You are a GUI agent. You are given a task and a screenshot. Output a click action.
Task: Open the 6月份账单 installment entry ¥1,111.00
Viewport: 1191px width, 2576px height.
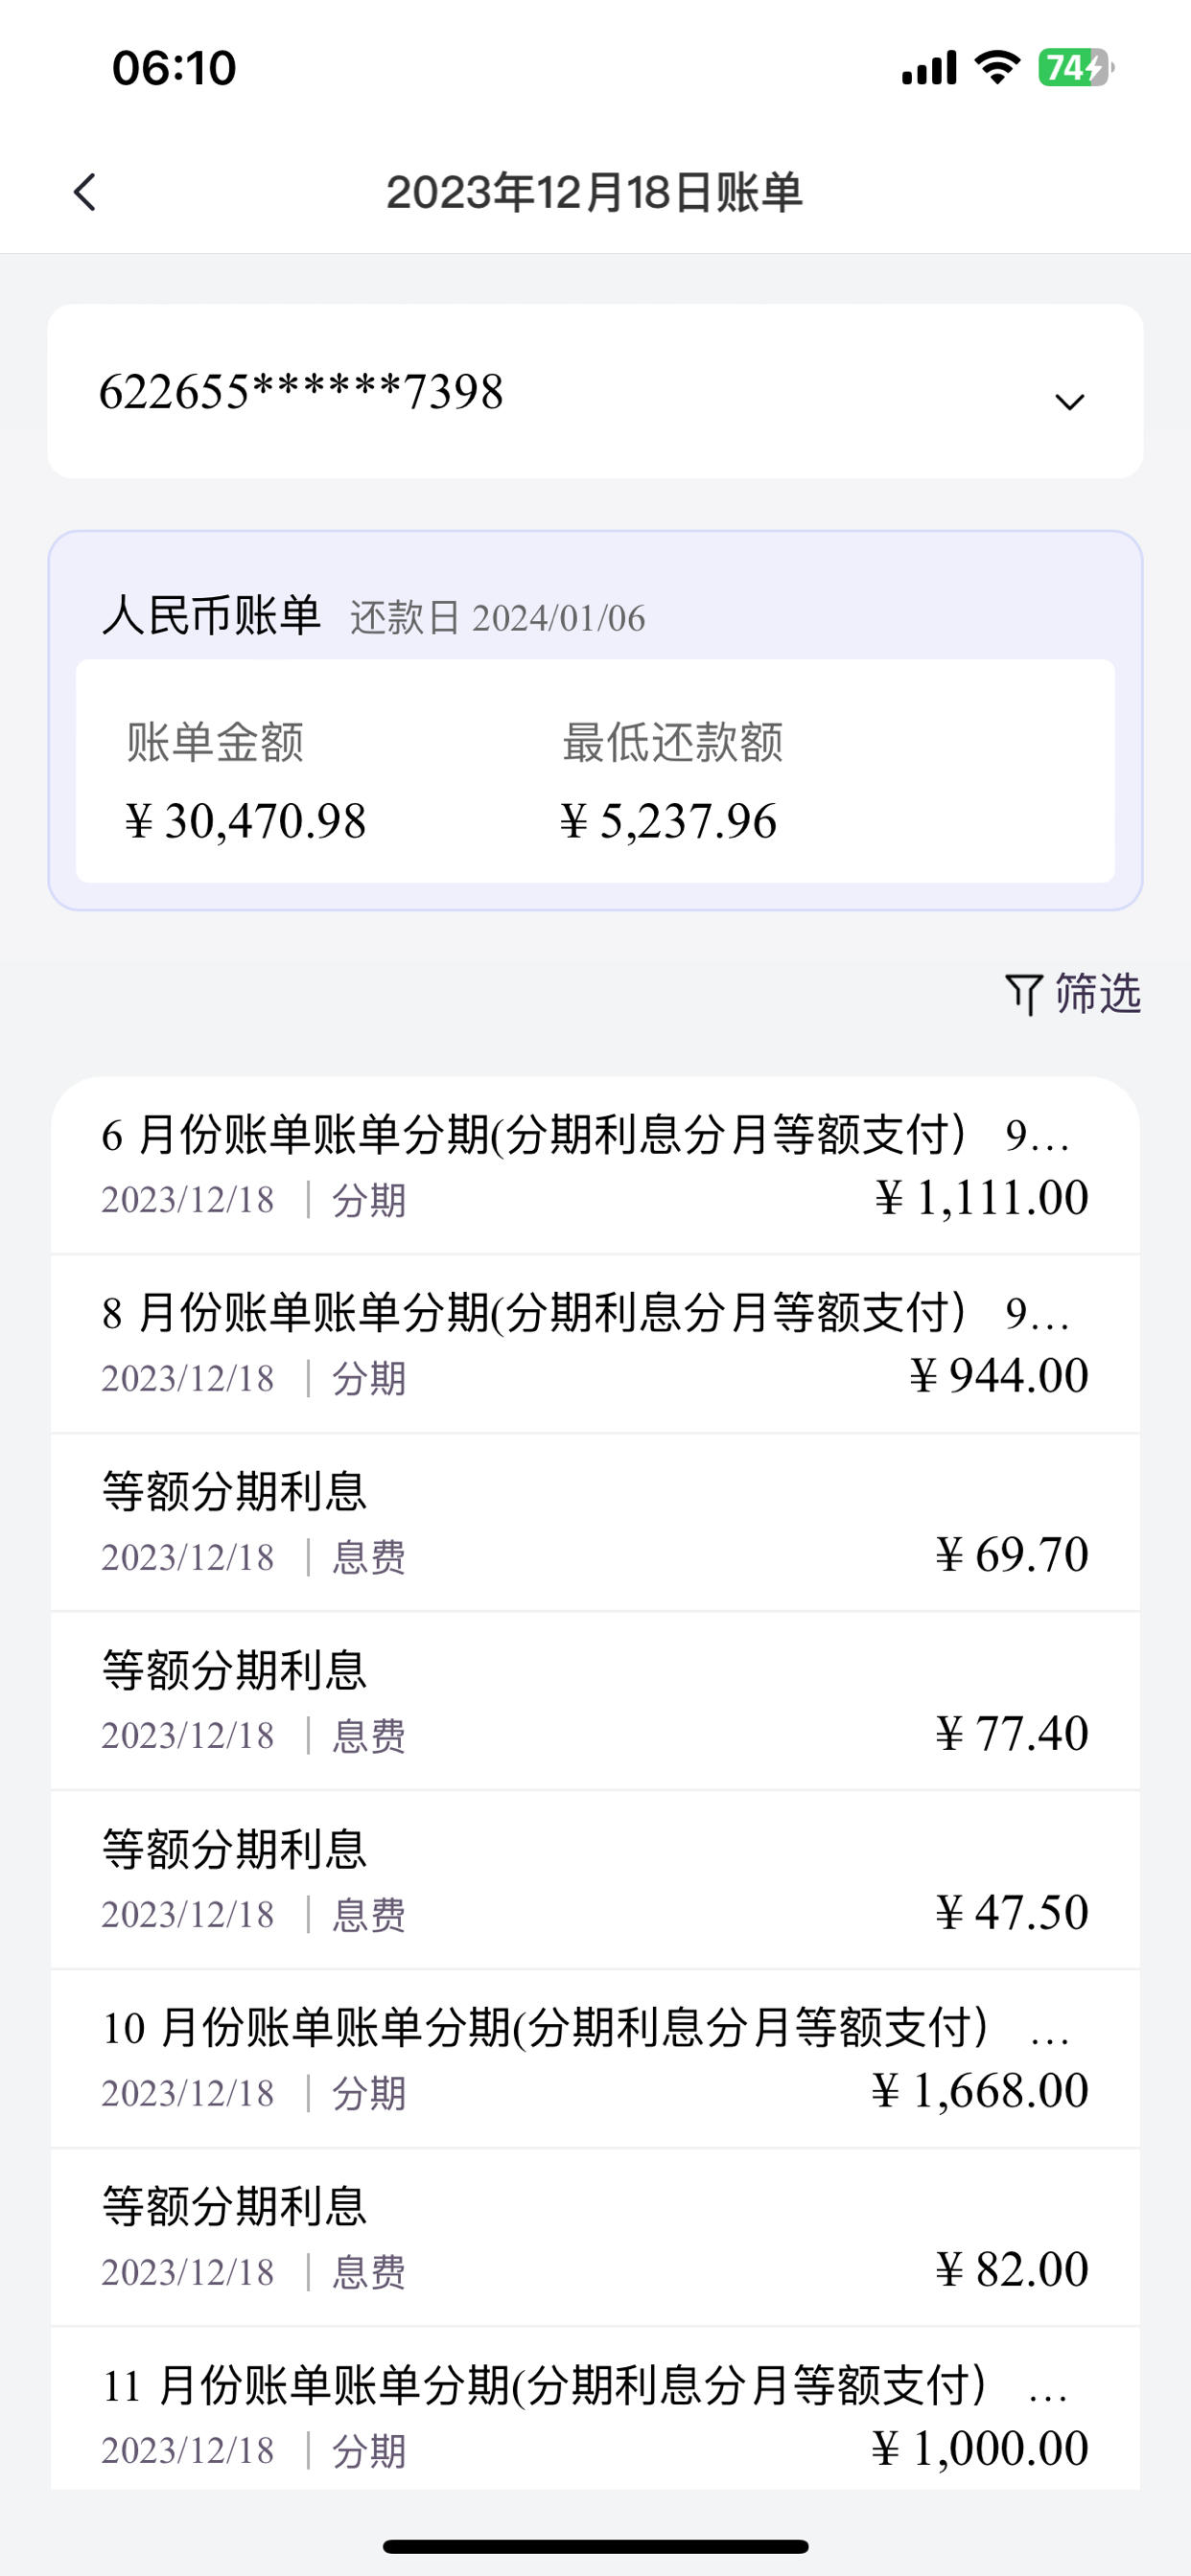pyautogui.click(x=595, y=1166)
